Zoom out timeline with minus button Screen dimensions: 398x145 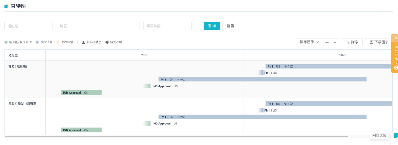click(x=327, y=42)
